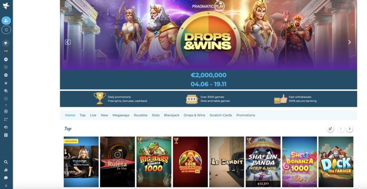Screen dimensions: 367x189
Task: Open the gift box promotions icon
Action: pos(6,135)
